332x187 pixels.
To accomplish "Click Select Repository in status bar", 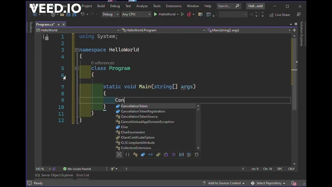I will point(268,183).
